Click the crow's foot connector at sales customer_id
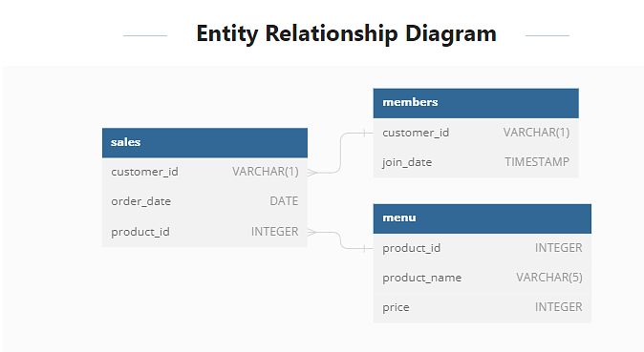This screenshot has width=644, height=352. coord(312,173)
